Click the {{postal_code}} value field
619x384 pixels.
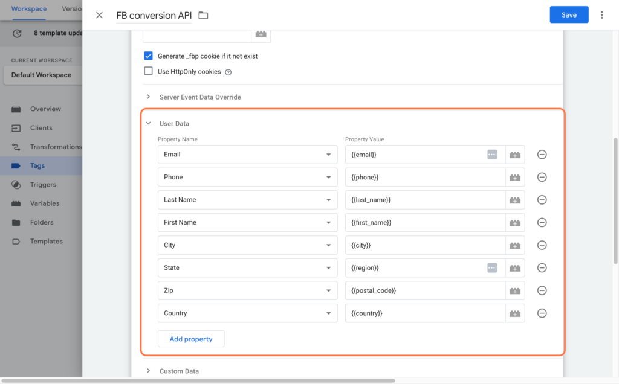[425, 290]
